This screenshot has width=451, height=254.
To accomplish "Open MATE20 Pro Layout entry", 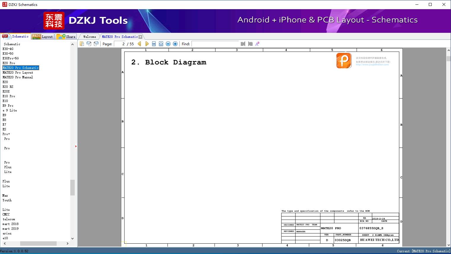I will click(18, 72).
